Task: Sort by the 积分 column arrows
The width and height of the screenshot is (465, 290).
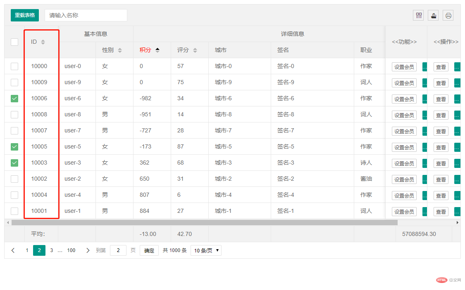Action: 157,50
